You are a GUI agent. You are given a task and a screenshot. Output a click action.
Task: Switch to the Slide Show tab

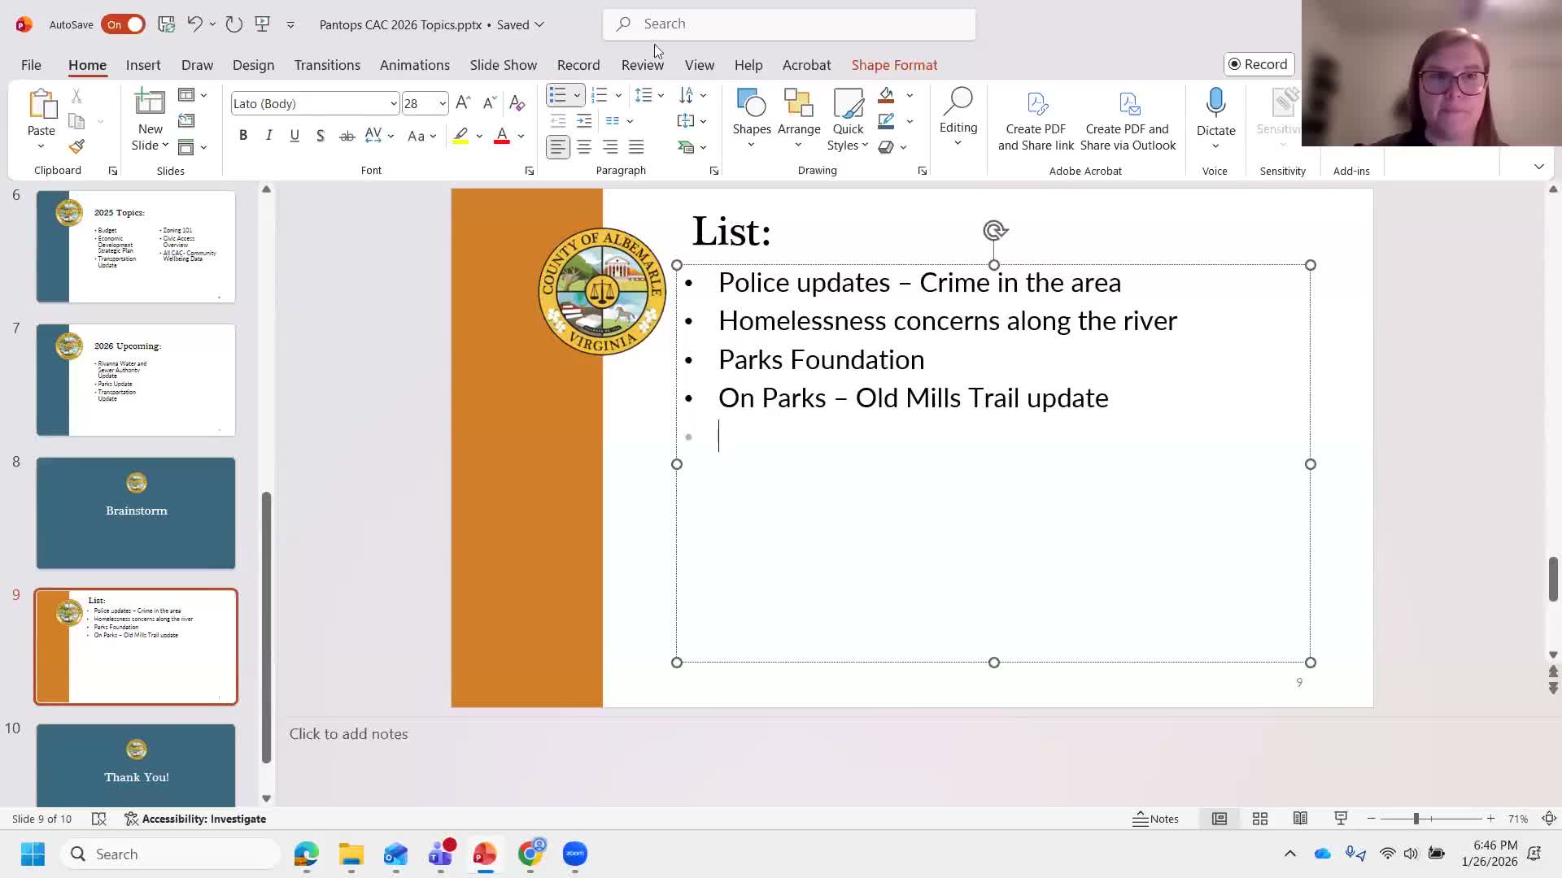pos(503,65)
